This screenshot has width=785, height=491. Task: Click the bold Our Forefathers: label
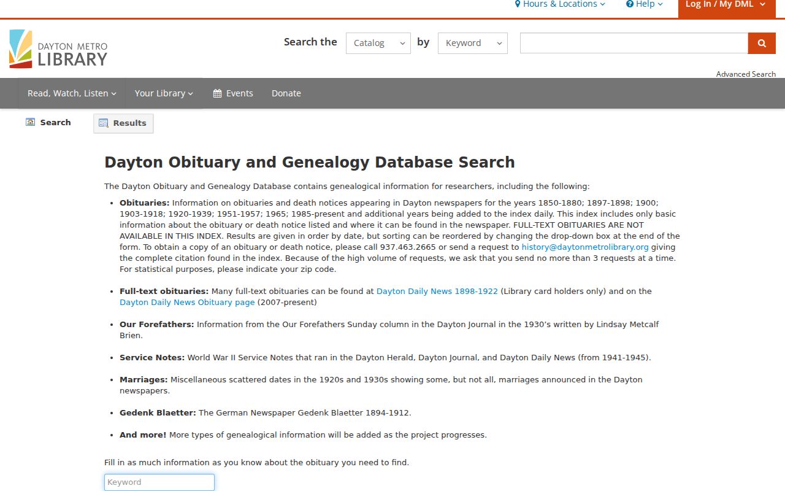tap(157, 324)
